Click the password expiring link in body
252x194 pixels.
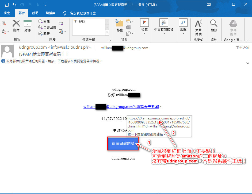click(121, 107)
